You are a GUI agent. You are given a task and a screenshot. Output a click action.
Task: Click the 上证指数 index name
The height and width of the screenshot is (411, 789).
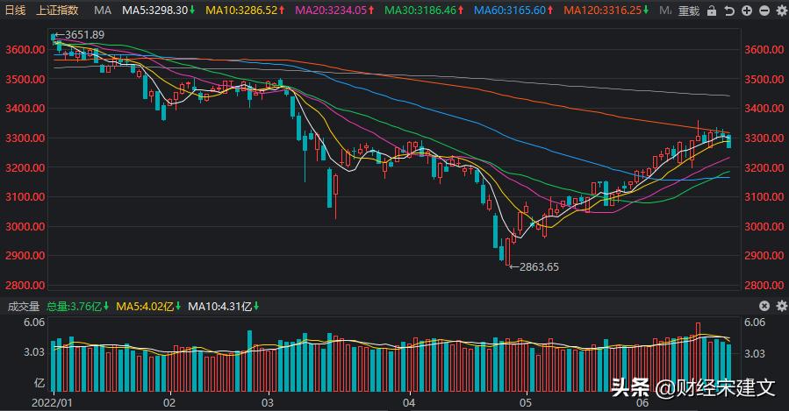click(57, 11)
